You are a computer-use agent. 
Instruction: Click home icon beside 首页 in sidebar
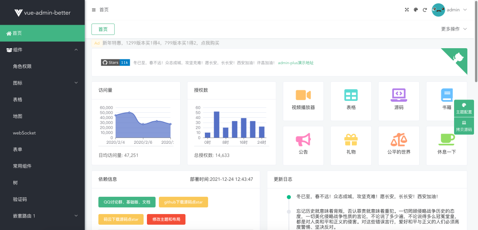9,34
